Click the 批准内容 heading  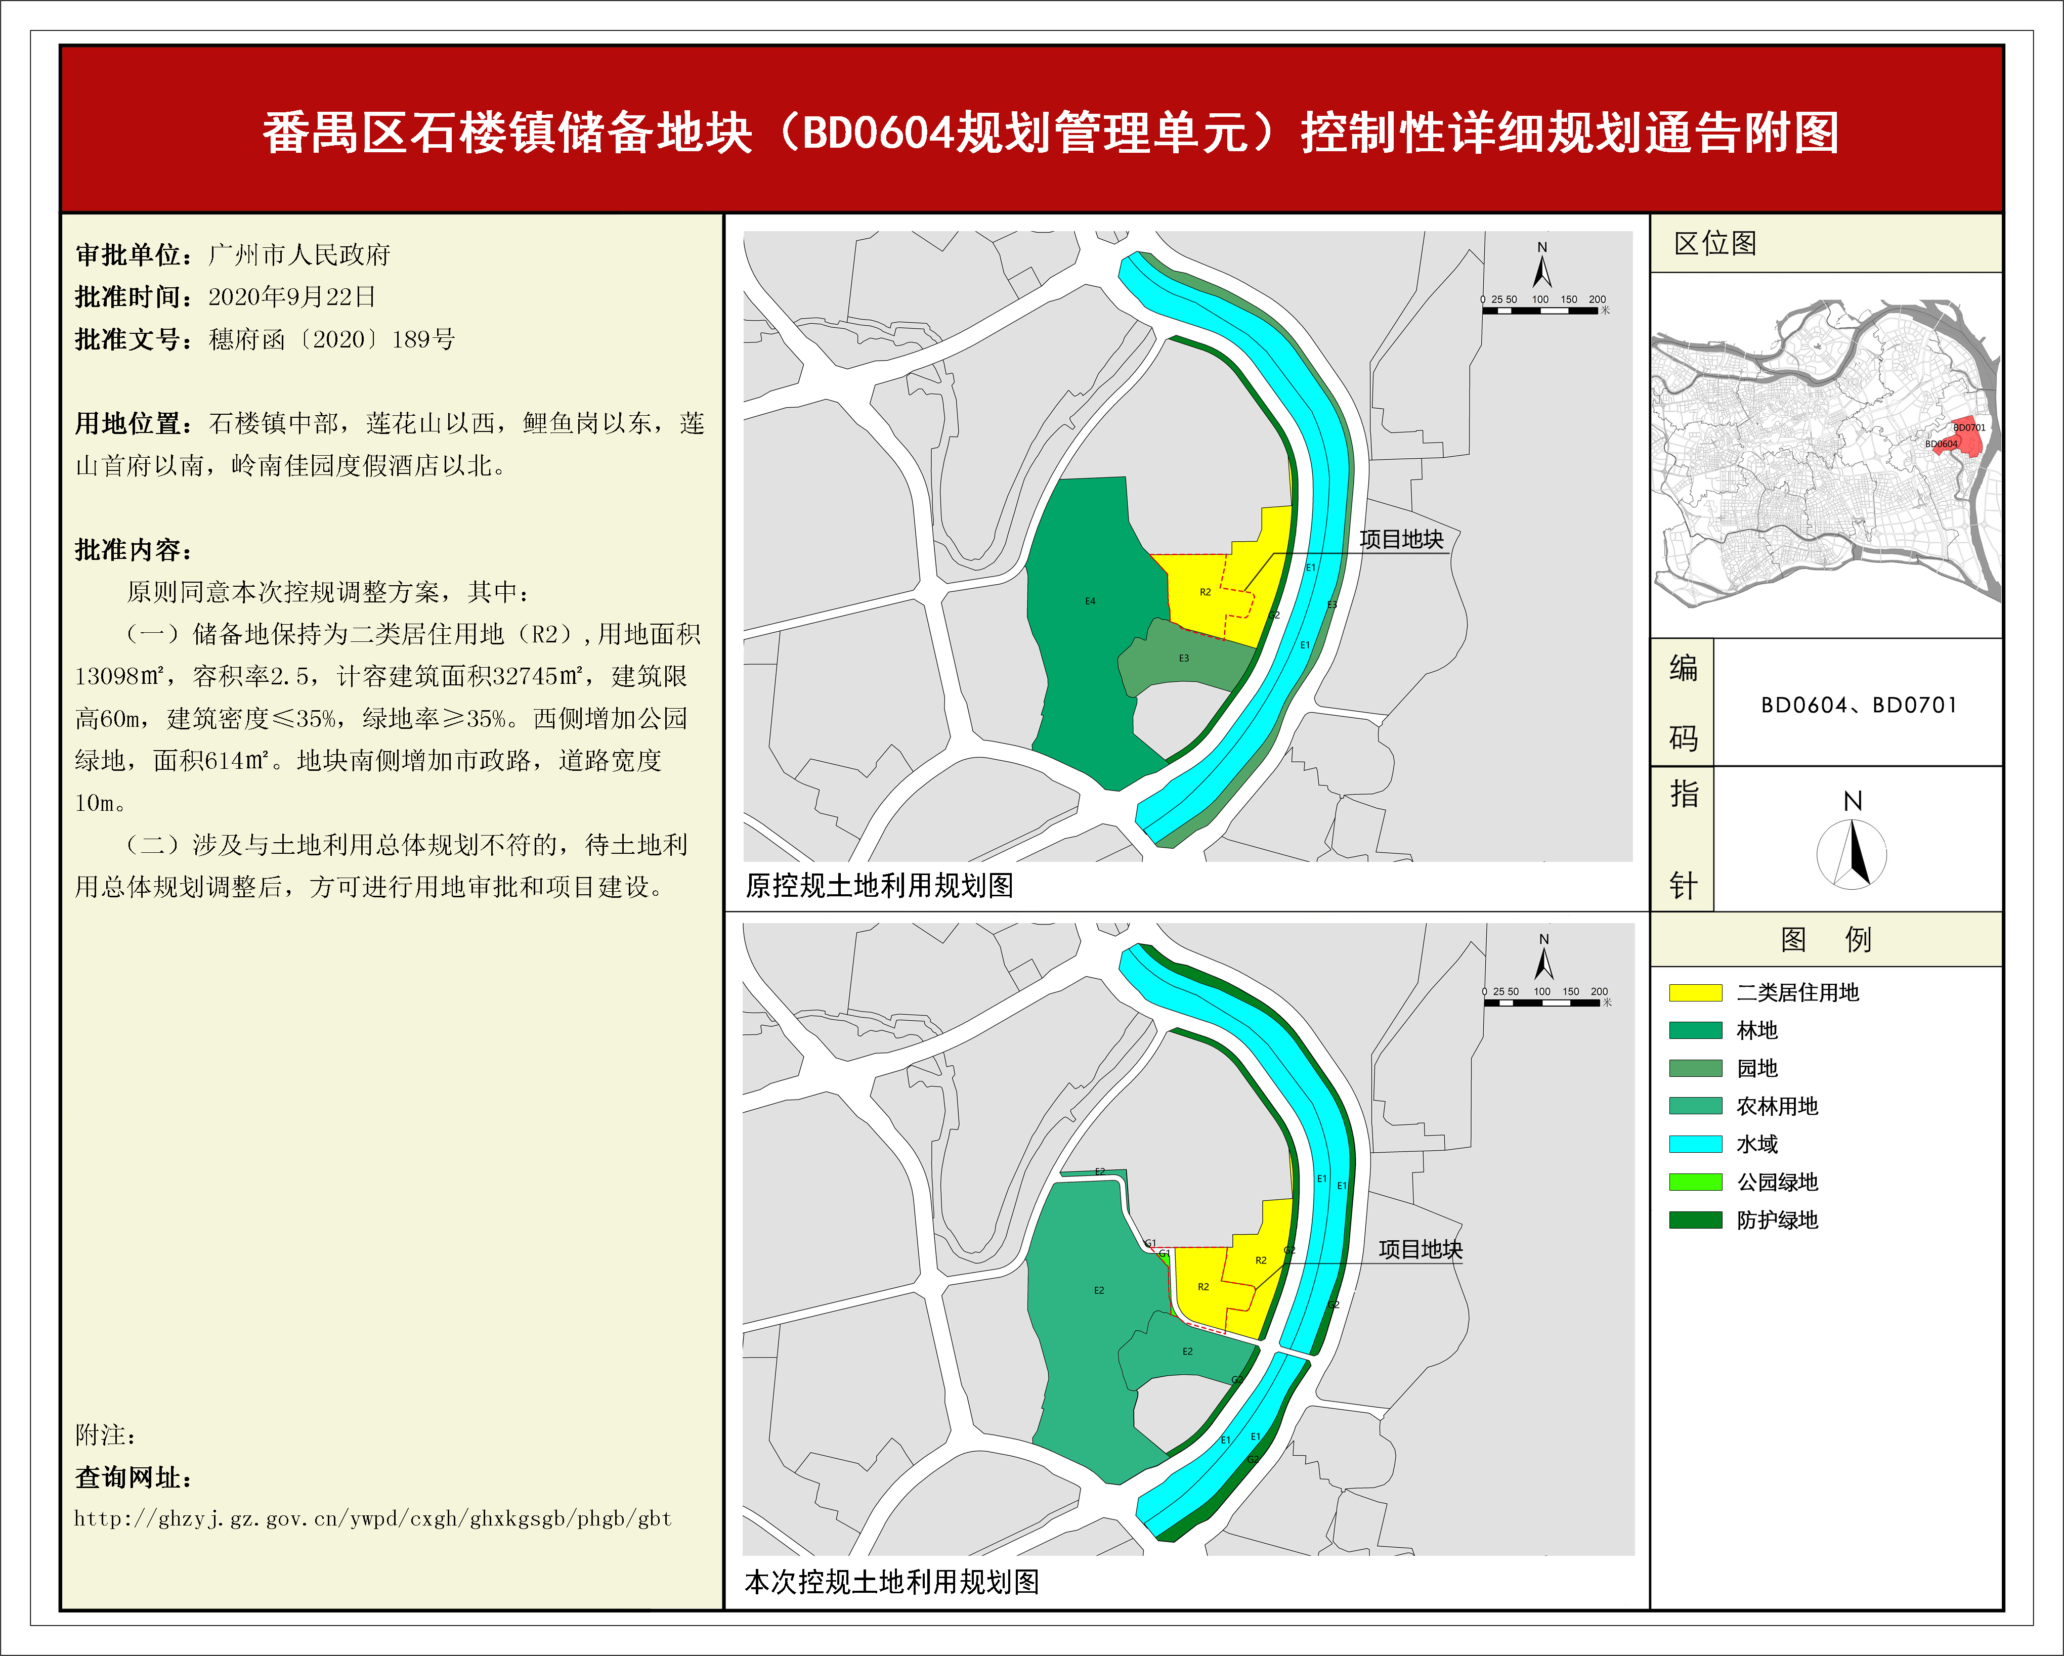coord(134,549)
